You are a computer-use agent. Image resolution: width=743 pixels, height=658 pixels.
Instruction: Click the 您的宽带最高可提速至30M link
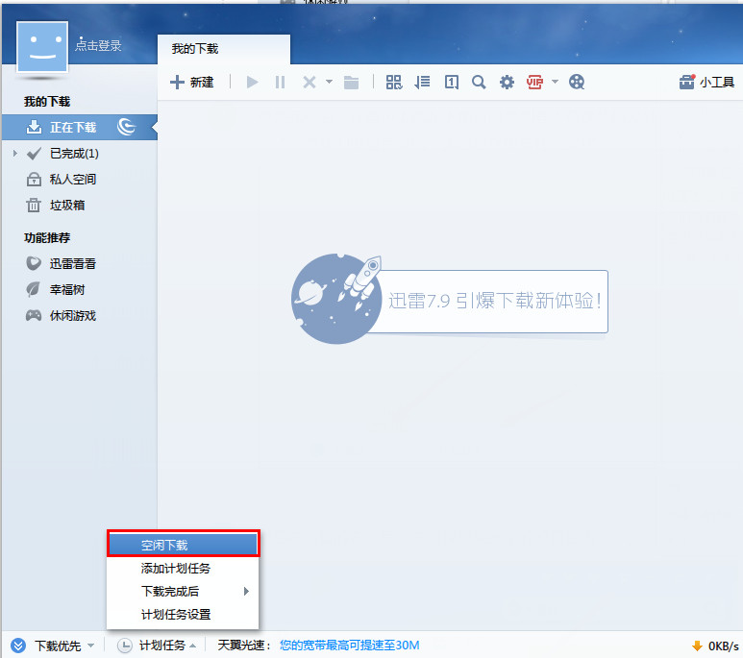pyautogui.click(x=349, y=646)
